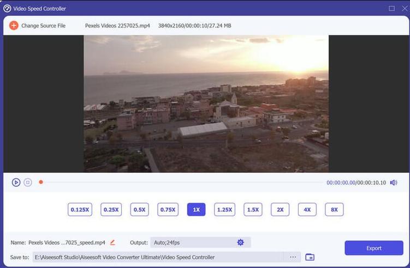Select 8X speed
The image size is (410, 268).
point(334,210)
